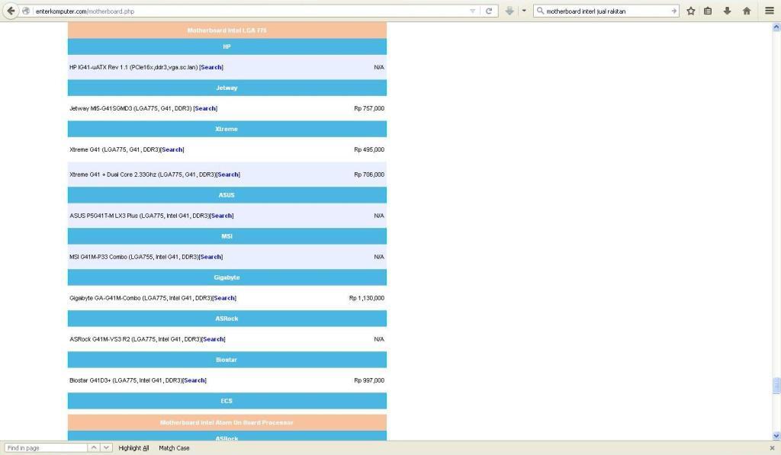The width and height of the screenshot is (781, 455).
Task: Click Search link for Xtreme G41 Rp 495,000
Action: [x=172, y=150]
